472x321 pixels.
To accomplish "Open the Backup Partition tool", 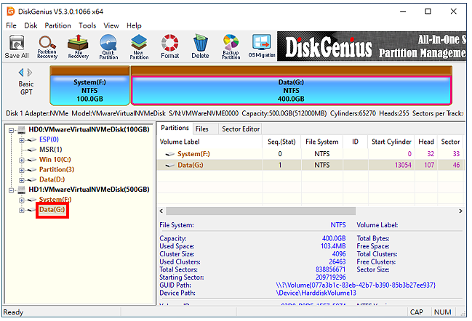I will (x=231, y=46).
